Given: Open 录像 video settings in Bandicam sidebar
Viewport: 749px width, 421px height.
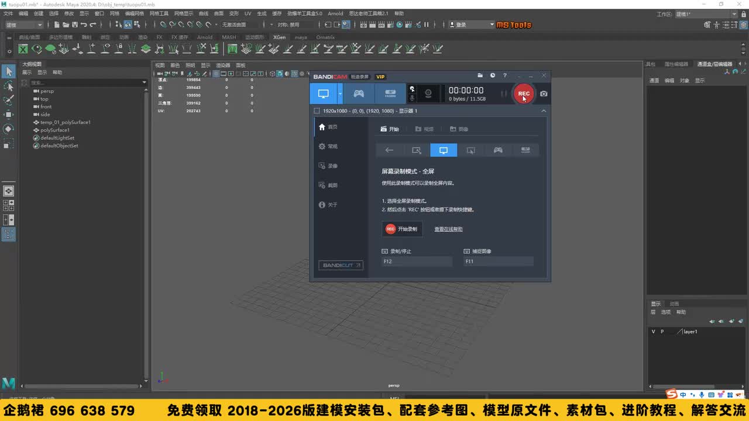Looking at the screenshot, I should pyautogui.click(x=328, y=166).
